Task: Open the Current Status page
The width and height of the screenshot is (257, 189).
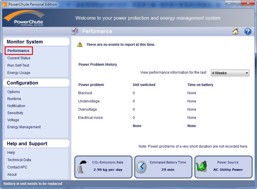Action: 19,58
